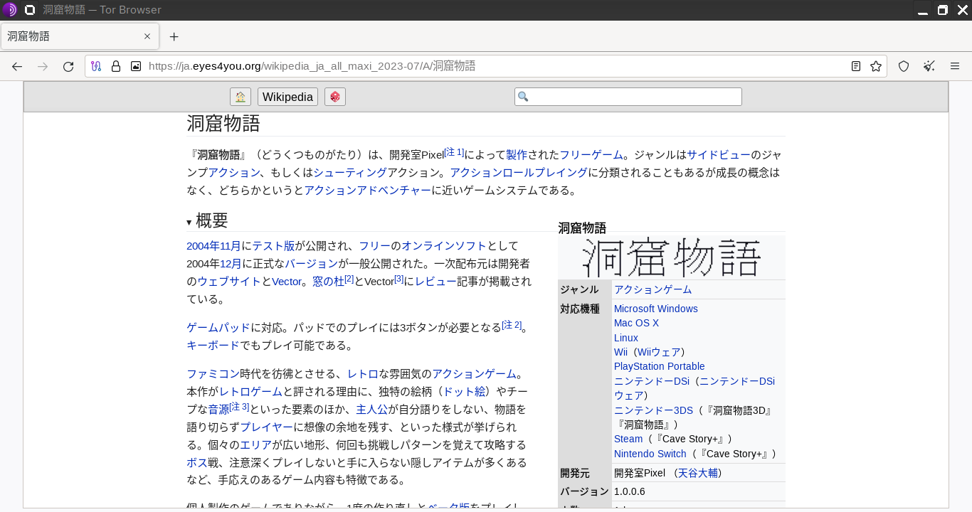Open Microsoft Windows infobox link
The image size is (972, 512).
pyautogui.click(x=656, y=309)
